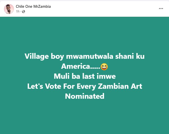This screenshot has width=169, height=134.
Task: Click the globe public privacy icon
Action: coord(23,11)
